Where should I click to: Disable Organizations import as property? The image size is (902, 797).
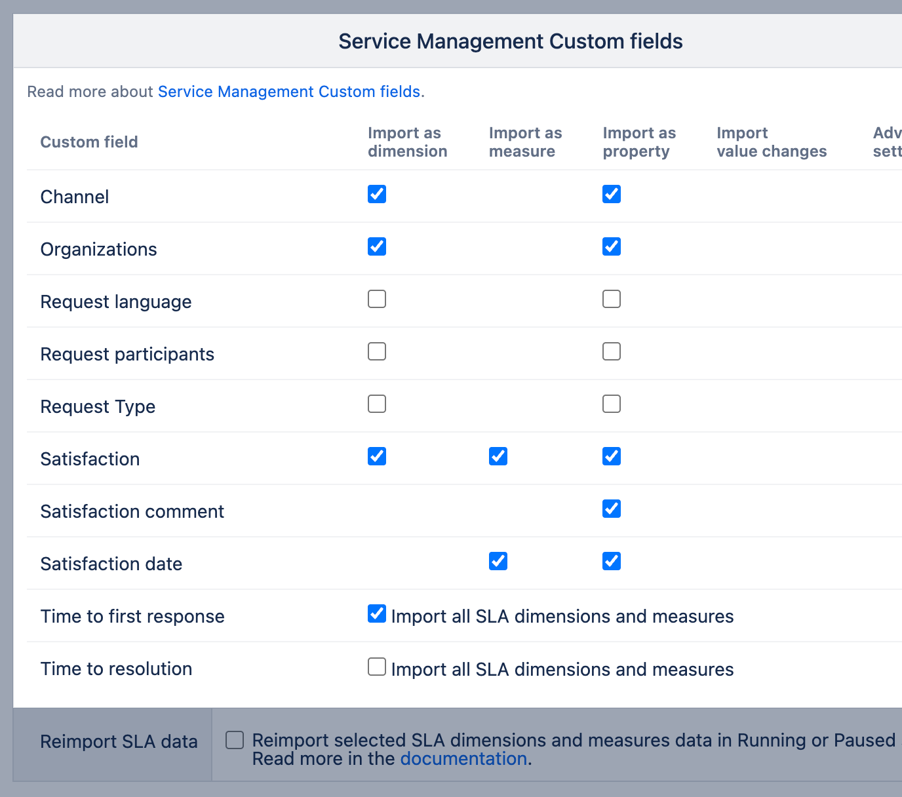[x=612, y=246]
